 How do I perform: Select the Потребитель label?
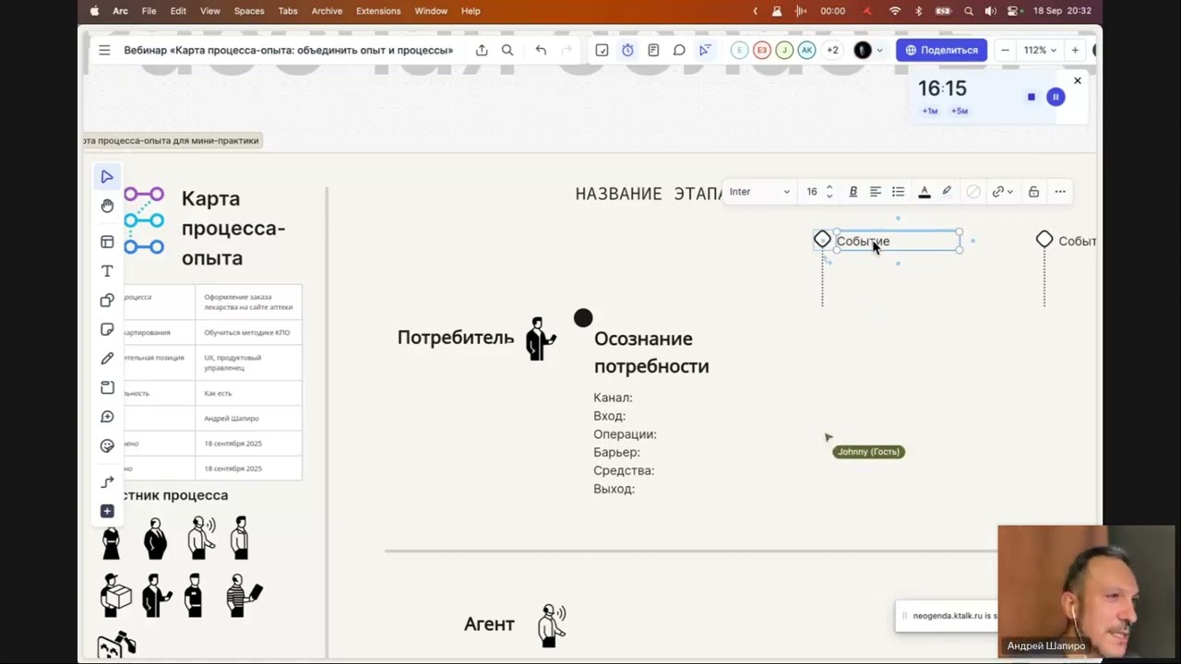(x=456, y=338)
